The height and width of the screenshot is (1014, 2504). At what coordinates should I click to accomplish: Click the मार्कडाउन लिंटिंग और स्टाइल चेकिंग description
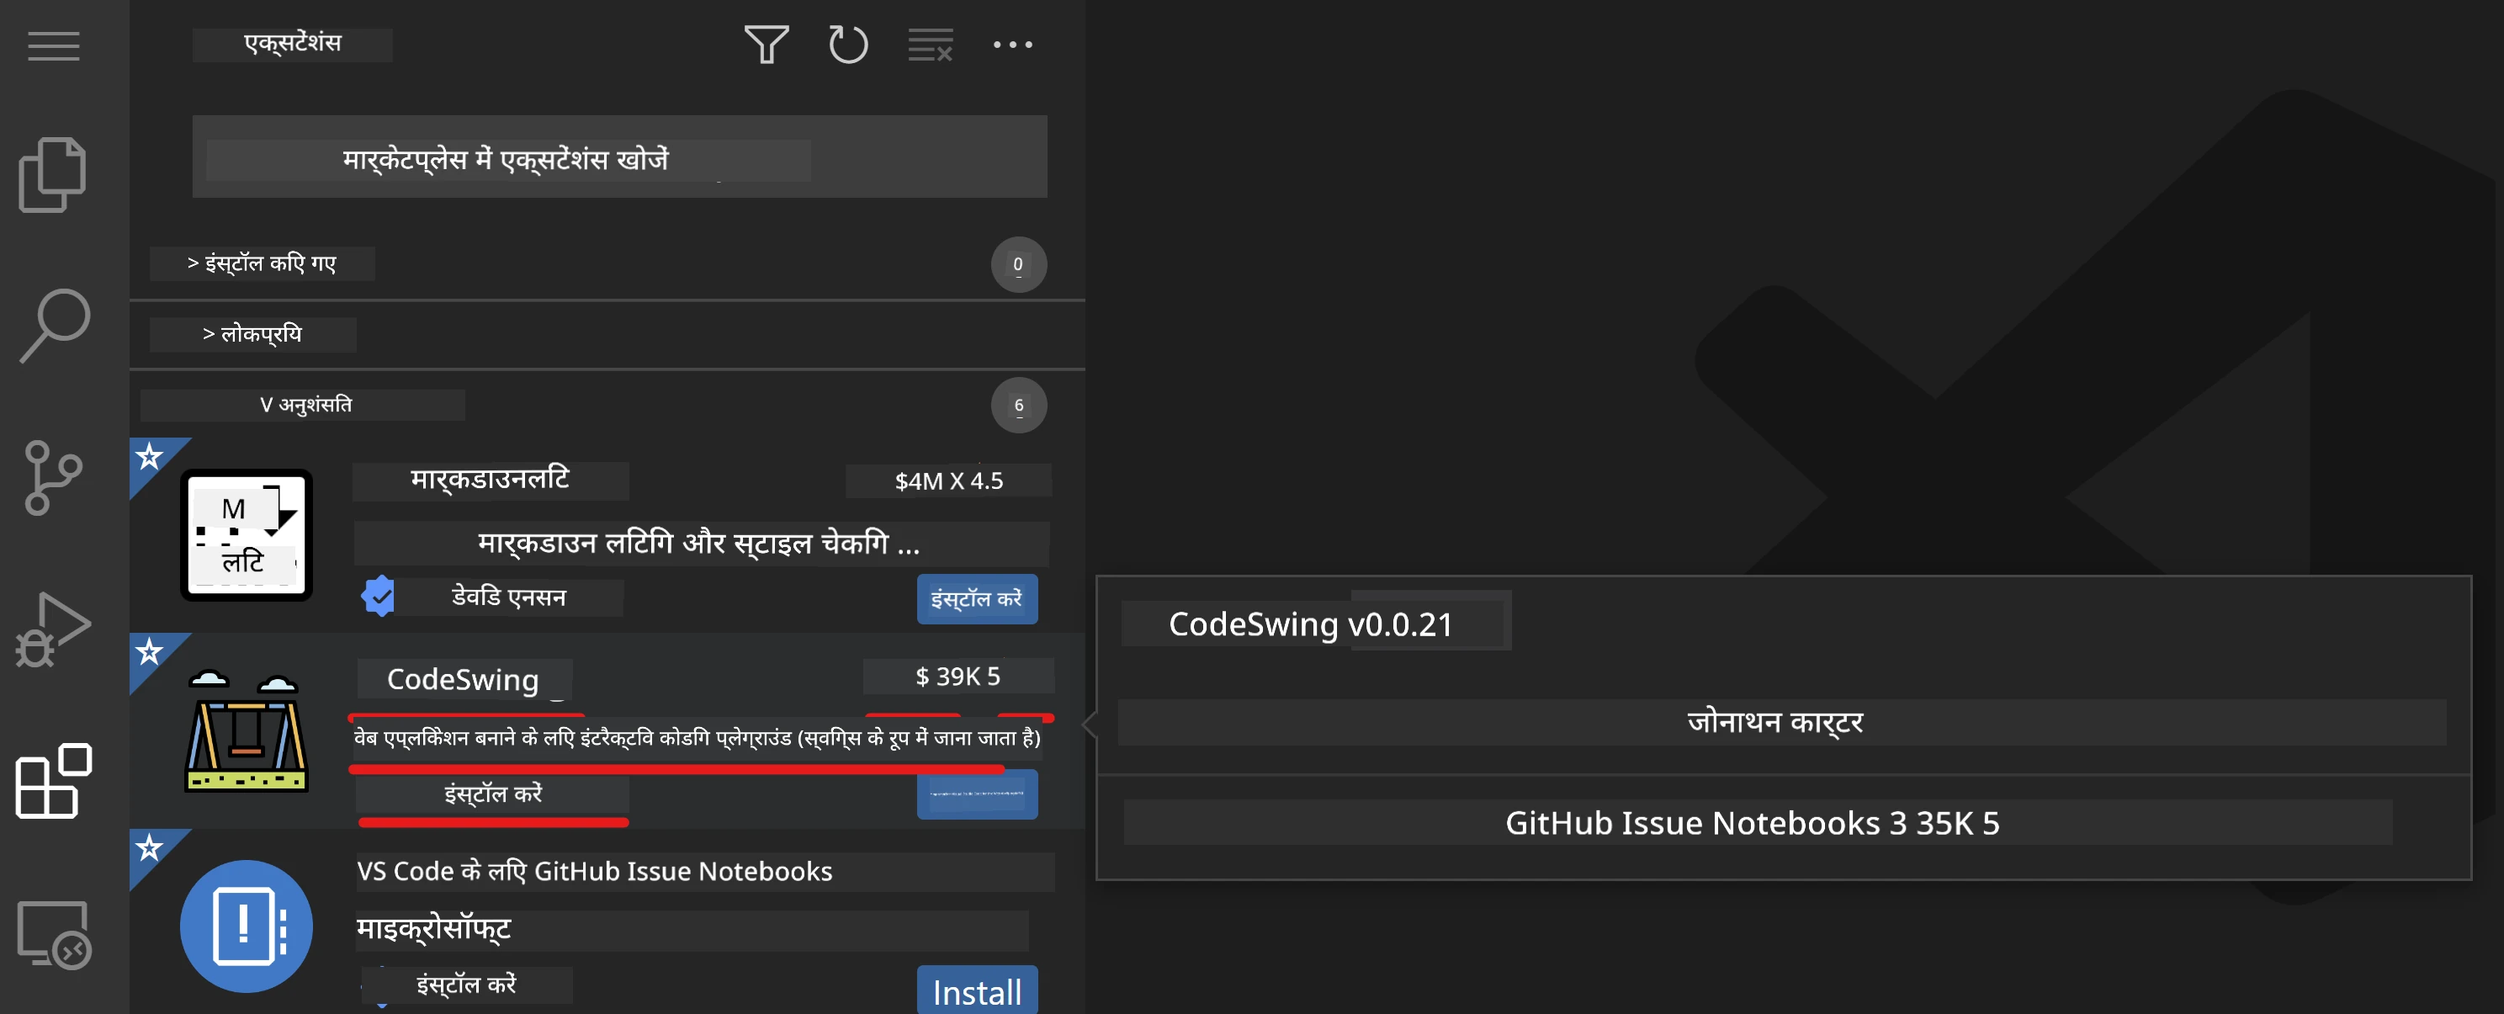[x=700, y=544]
